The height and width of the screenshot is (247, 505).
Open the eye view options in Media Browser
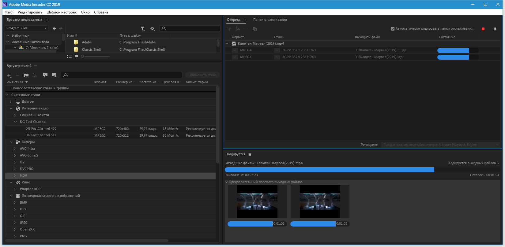tap(153, 28)
